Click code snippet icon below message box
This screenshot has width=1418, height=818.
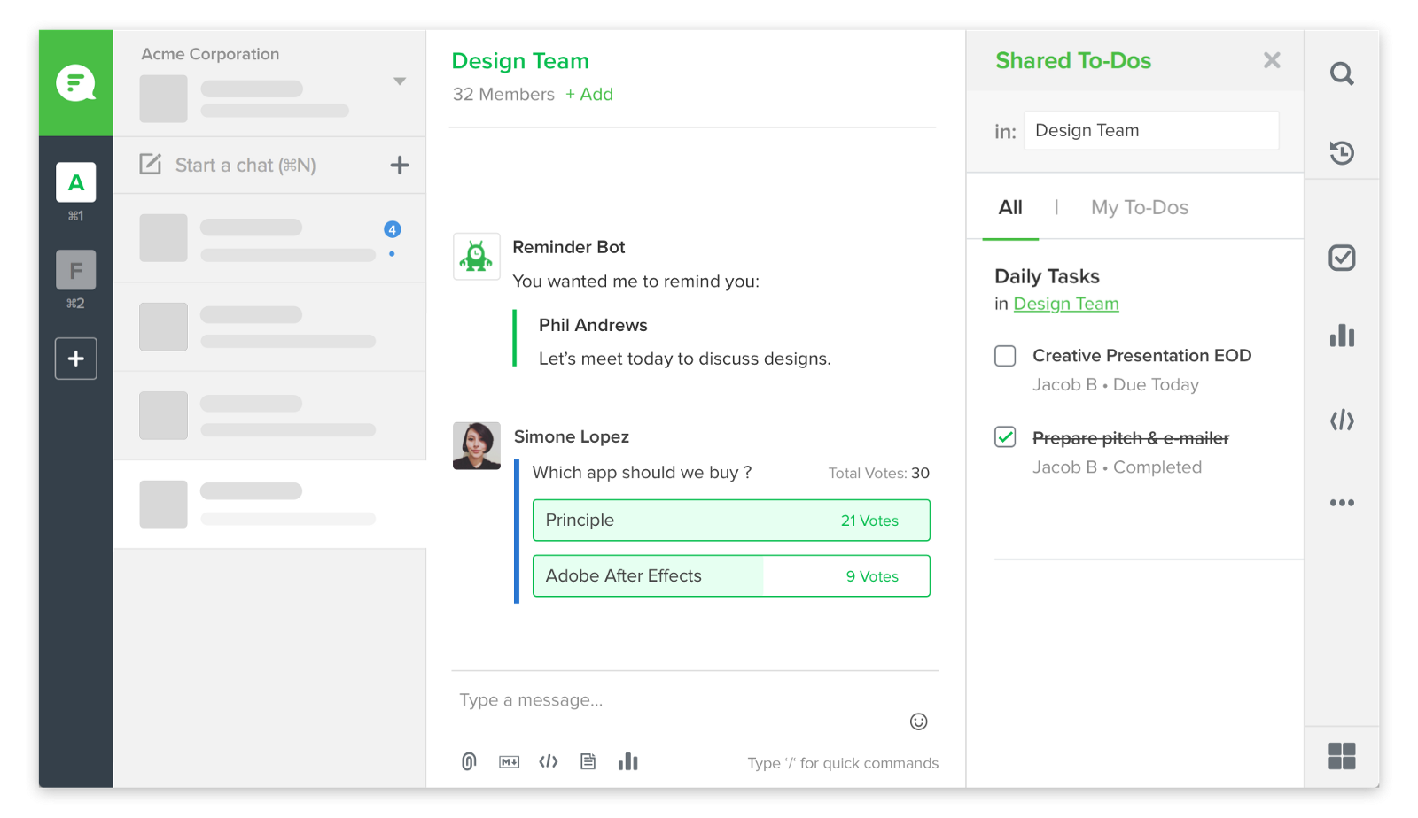[x=549, y=761]
